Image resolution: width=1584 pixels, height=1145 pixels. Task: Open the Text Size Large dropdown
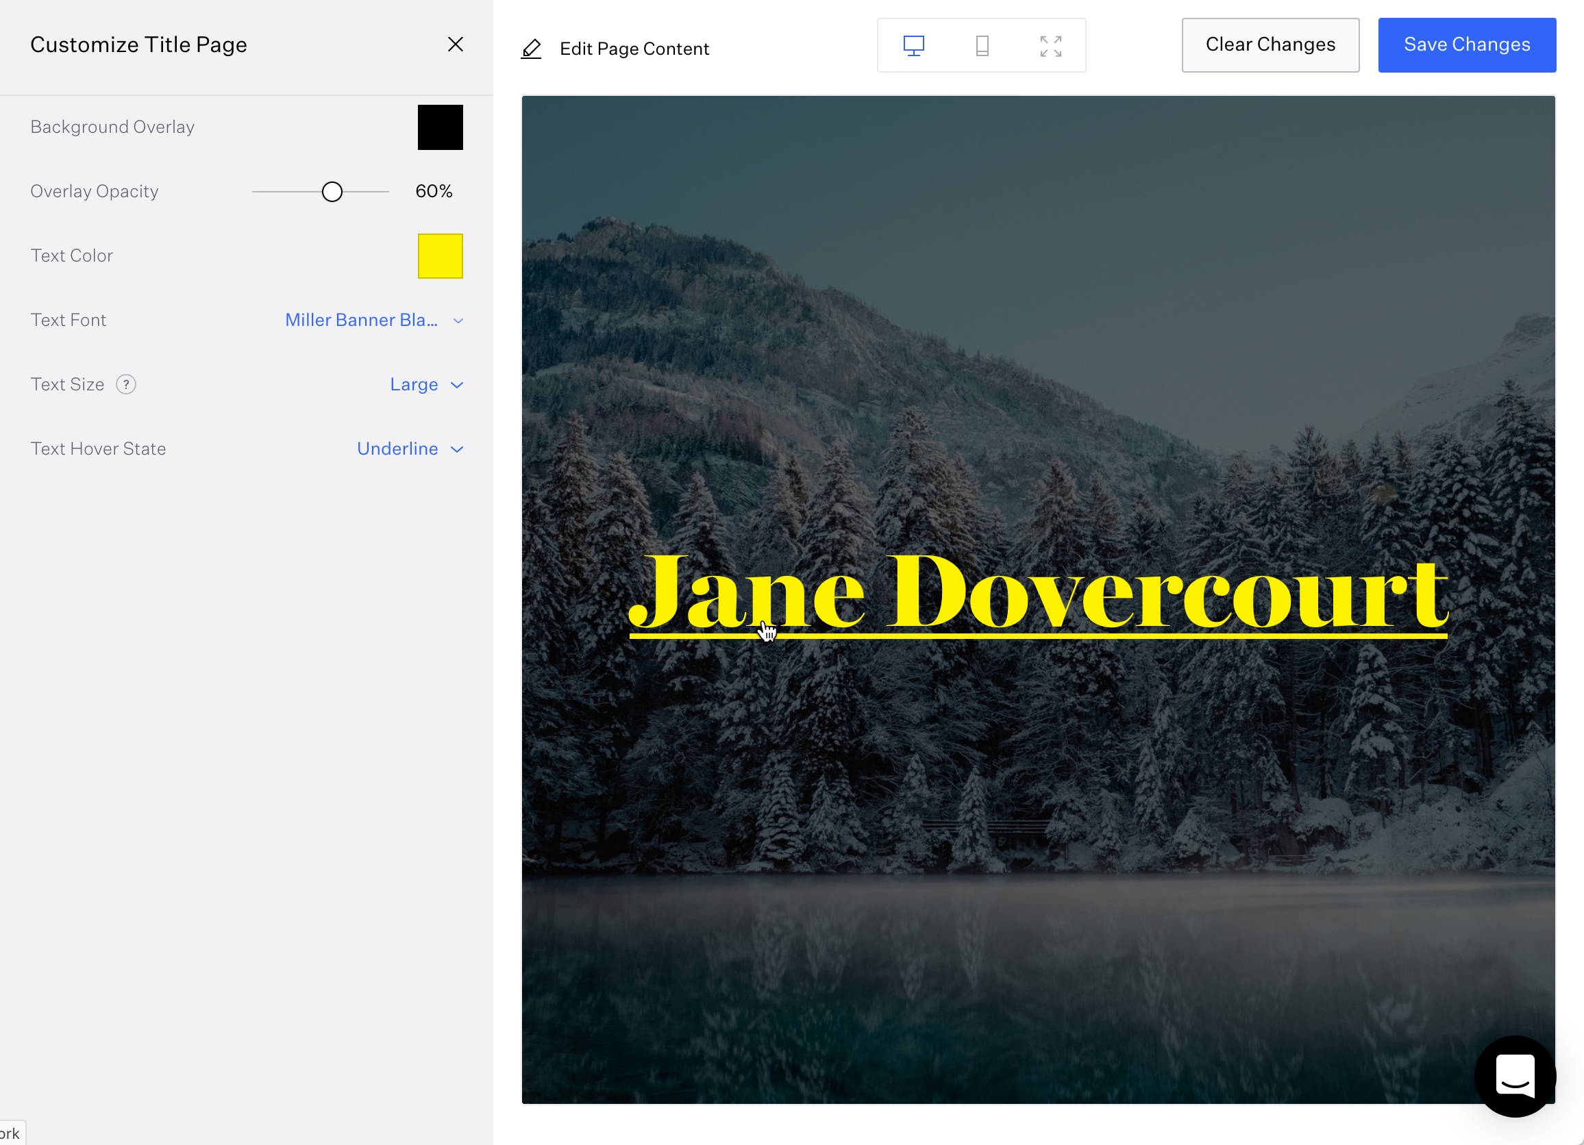click(427, 385)
